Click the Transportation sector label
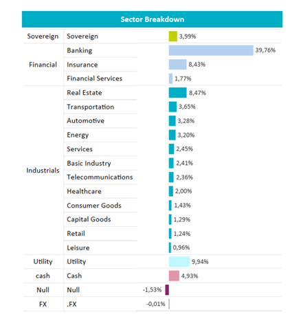 click(x=91, y=107)
